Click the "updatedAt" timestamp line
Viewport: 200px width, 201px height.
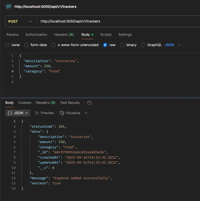(x=79, y=163)
